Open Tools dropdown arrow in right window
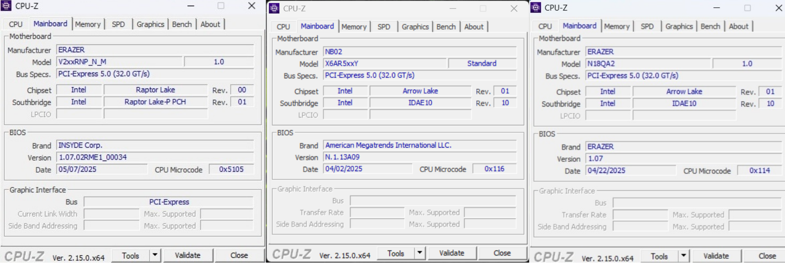This screenshot has height=263, width=785. click(x=684, y=256)
